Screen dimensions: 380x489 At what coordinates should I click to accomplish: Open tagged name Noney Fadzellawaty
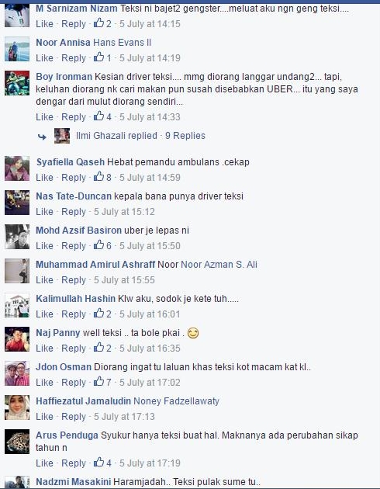[176, 401]
